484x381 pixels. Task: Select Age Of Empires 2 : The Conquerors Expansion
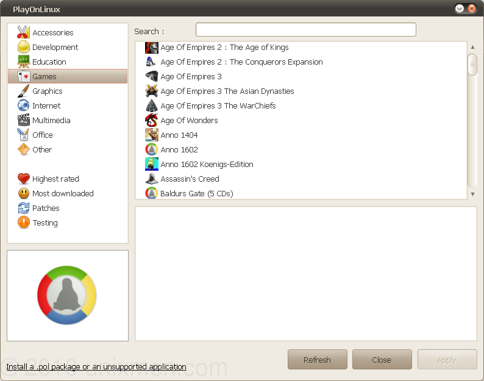[301, 62]
